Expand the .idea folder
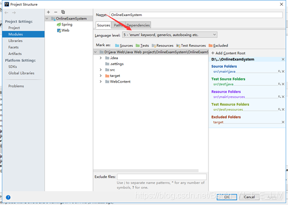Viewport: 288px width, 205px height. click(x=101, y=58)
